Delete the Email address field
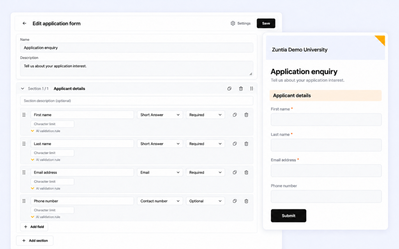The image size is (399, 249). (246, 172)
